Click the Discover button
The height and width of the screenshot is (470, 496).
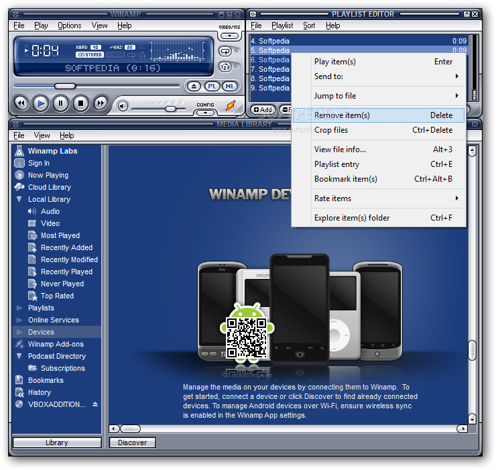pos(132,443)
